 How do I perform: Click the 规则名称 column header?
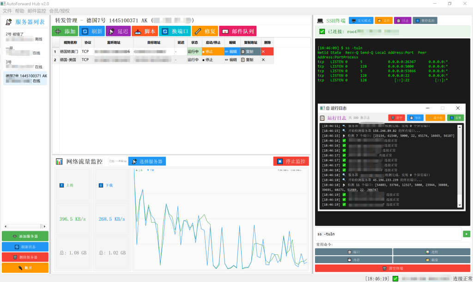[x=70, y=42]
